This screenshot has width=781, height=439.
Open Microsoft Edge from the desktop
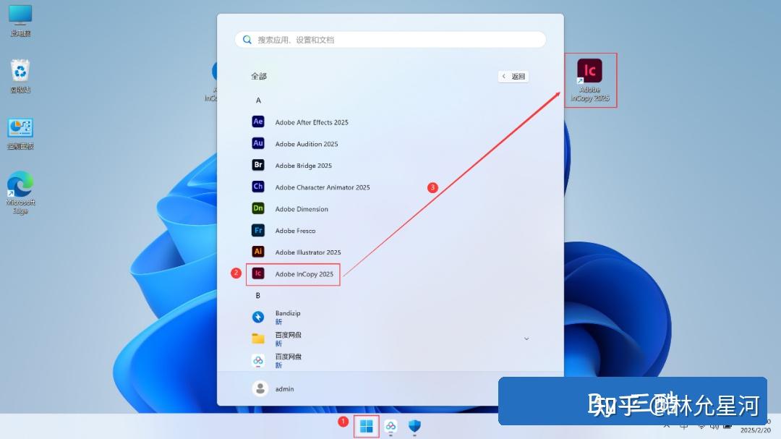coord(20,183)
